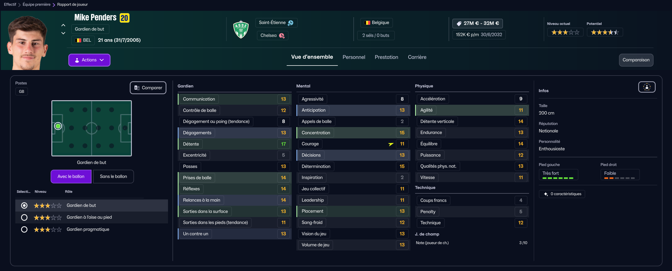
Task: Click the Pied gauche strength bar
Action: (558, 178)
